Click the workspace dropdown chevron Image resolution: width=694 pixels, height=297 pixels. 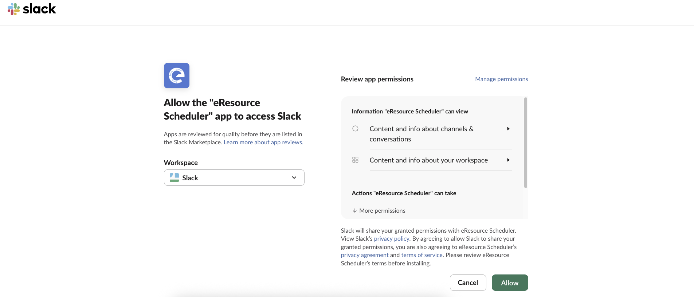tap(294, 178)
